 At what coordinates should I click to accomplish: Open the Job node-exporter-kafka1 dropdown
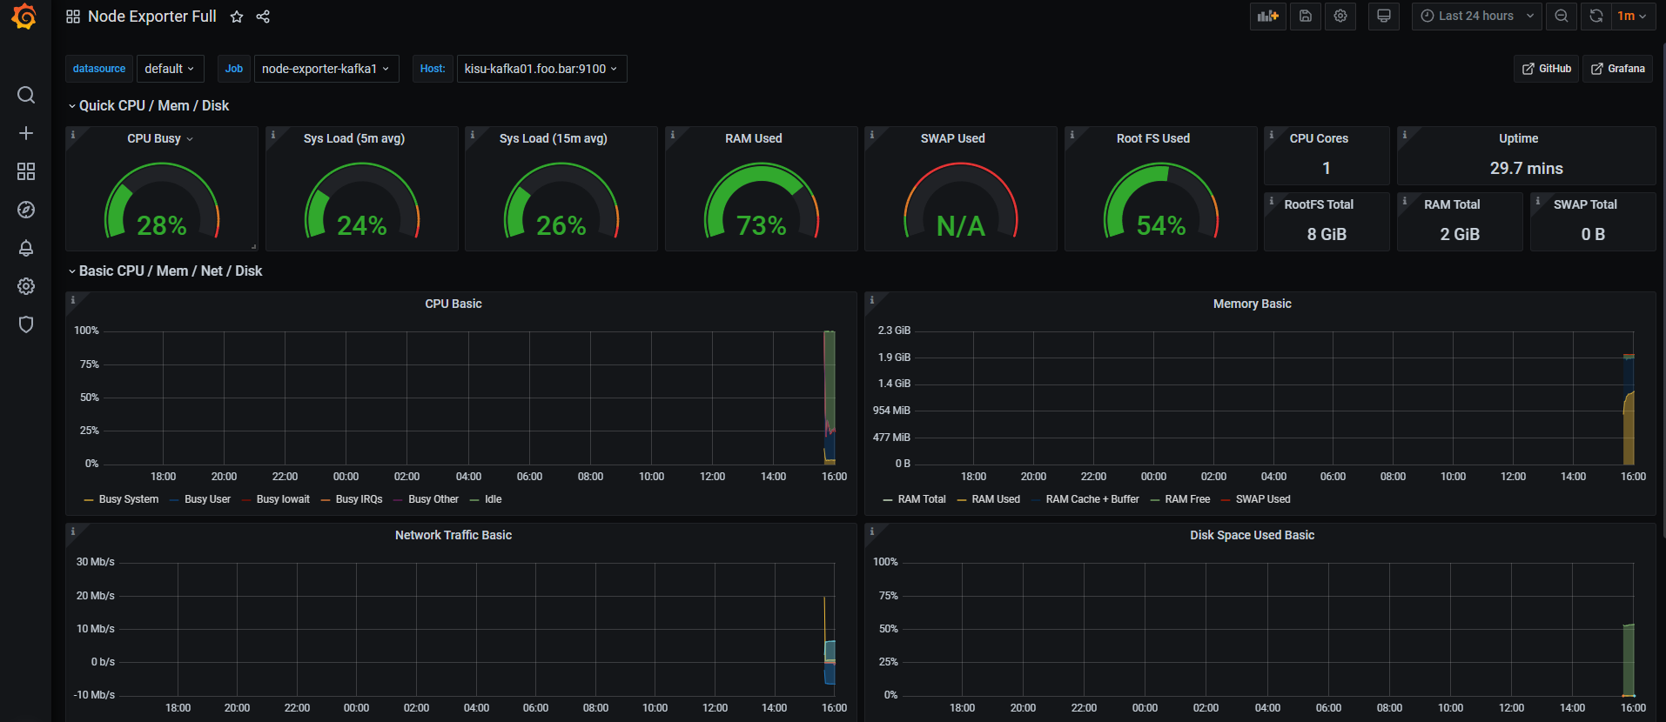pos(326,69)
